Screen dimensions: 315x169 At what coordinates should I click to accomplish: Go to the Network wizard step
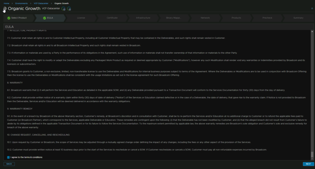coord(205,18)
